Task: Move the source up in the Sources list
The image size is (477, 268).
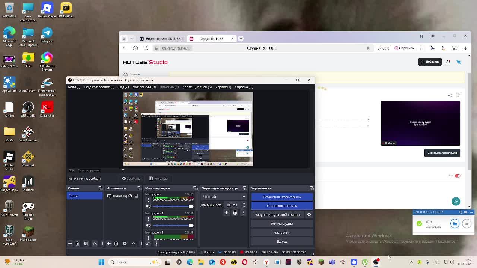Action: (x=133, y=243)
